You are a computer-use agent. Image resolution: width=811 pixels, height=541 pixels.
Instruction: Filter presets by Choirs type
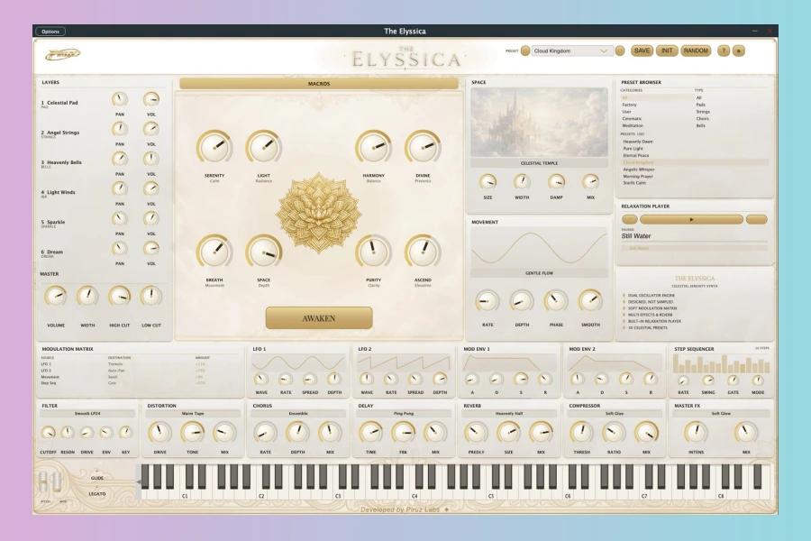point(702,118)
